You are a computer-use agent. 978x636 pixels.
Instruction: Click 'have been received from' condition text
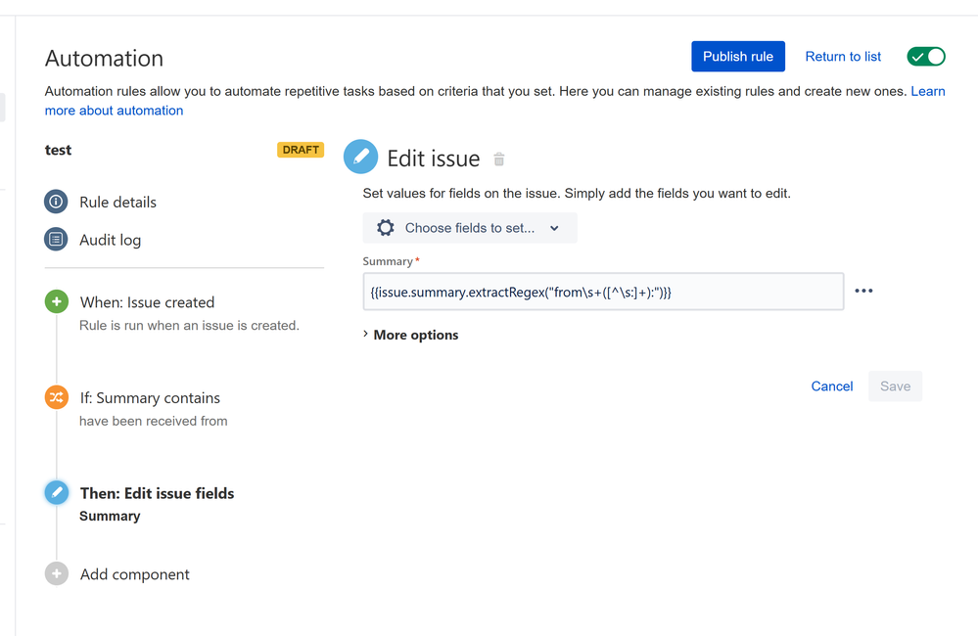pyautogui.click(x=154, y=421)
